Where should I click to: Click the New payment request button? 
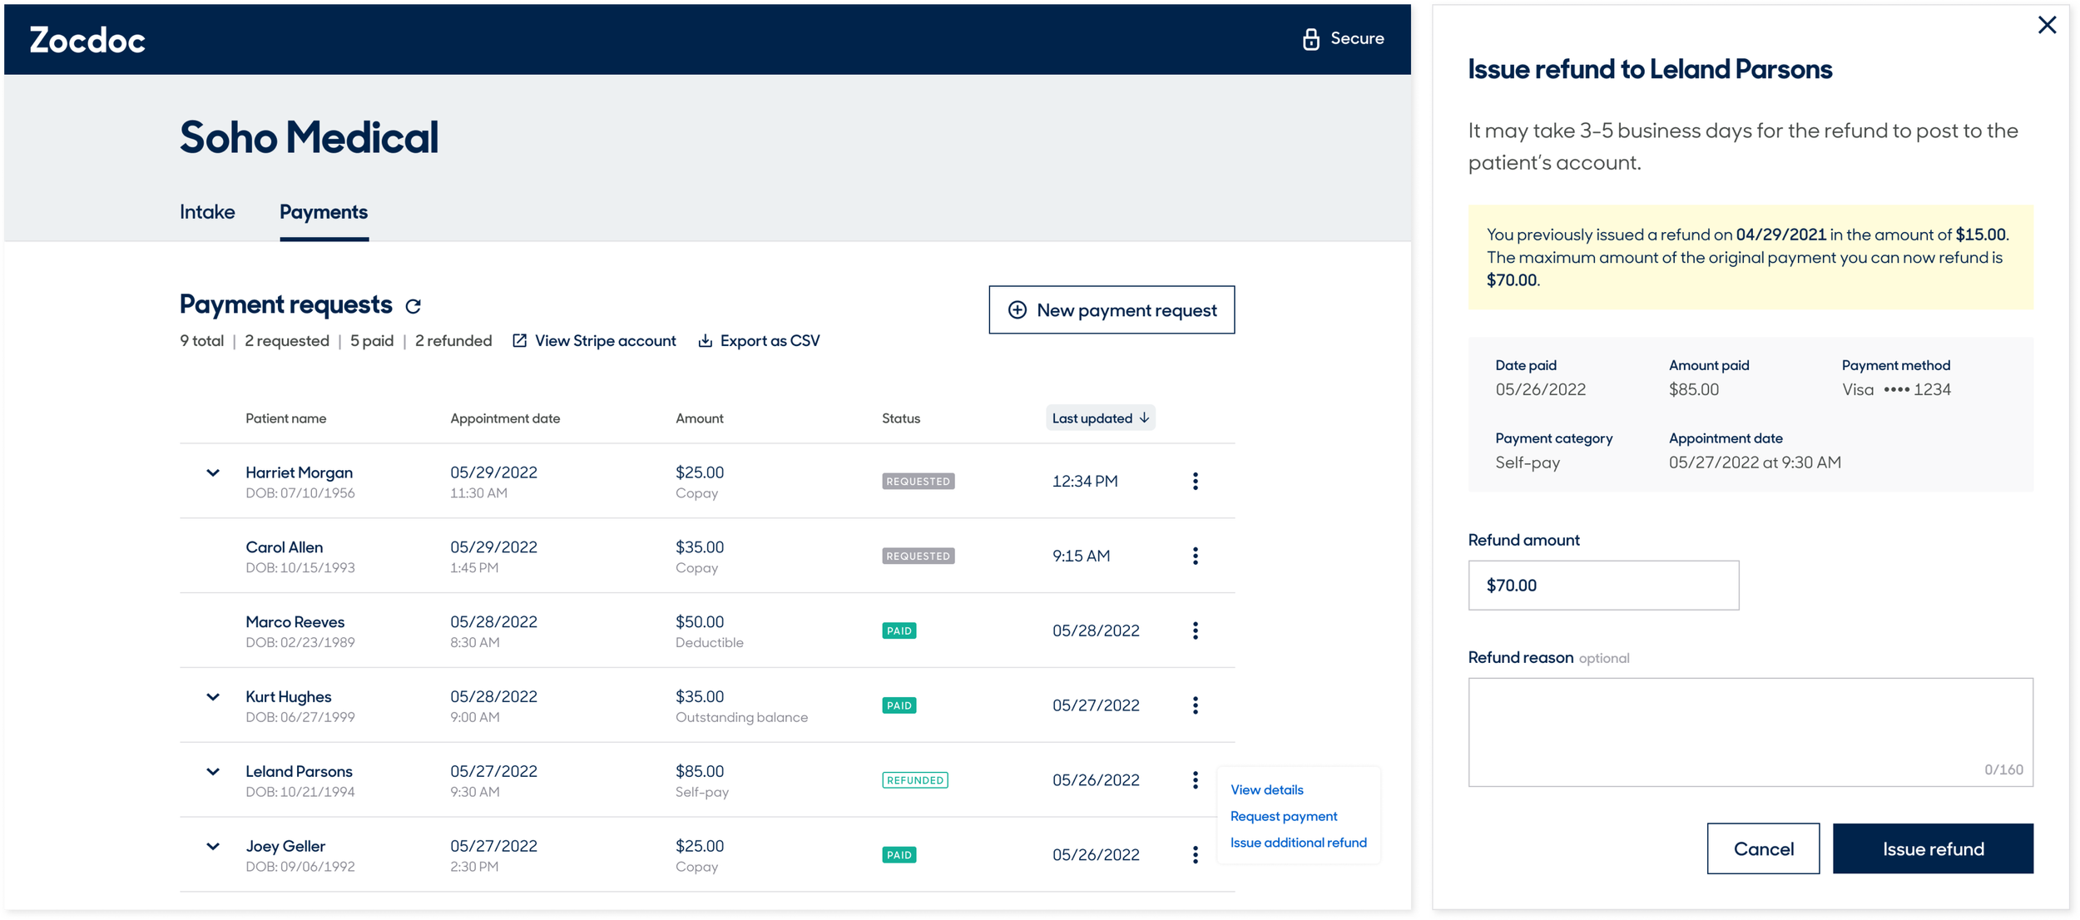[x=1112, y=310]
